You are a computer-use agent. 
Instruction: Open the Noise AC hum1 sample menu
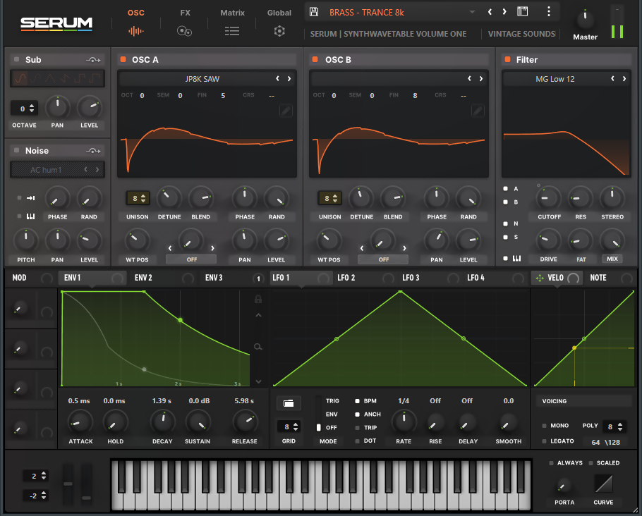point(46,169)
